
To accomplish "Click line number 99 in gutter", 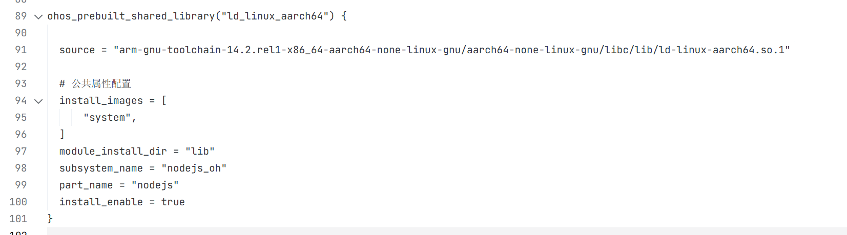I will [20, 185].
